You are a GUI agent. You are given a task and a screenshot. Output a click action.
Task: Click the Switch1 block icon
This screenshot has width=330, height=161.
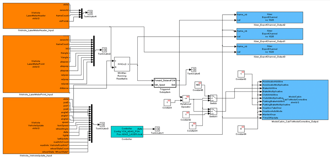(213, 111)
